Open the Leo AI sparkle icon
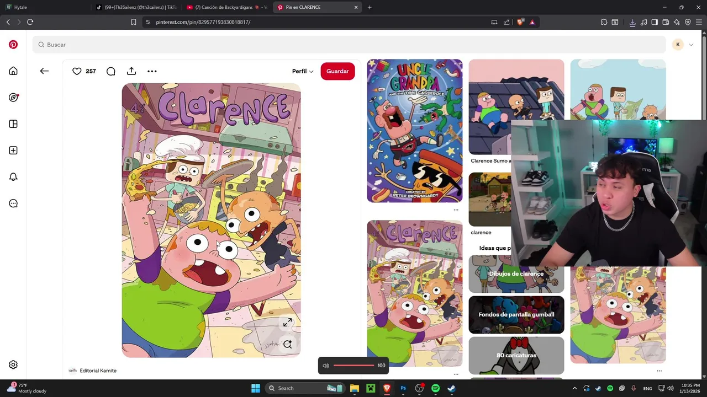Screen dimensions: 707x397 [x=677, y=22]
